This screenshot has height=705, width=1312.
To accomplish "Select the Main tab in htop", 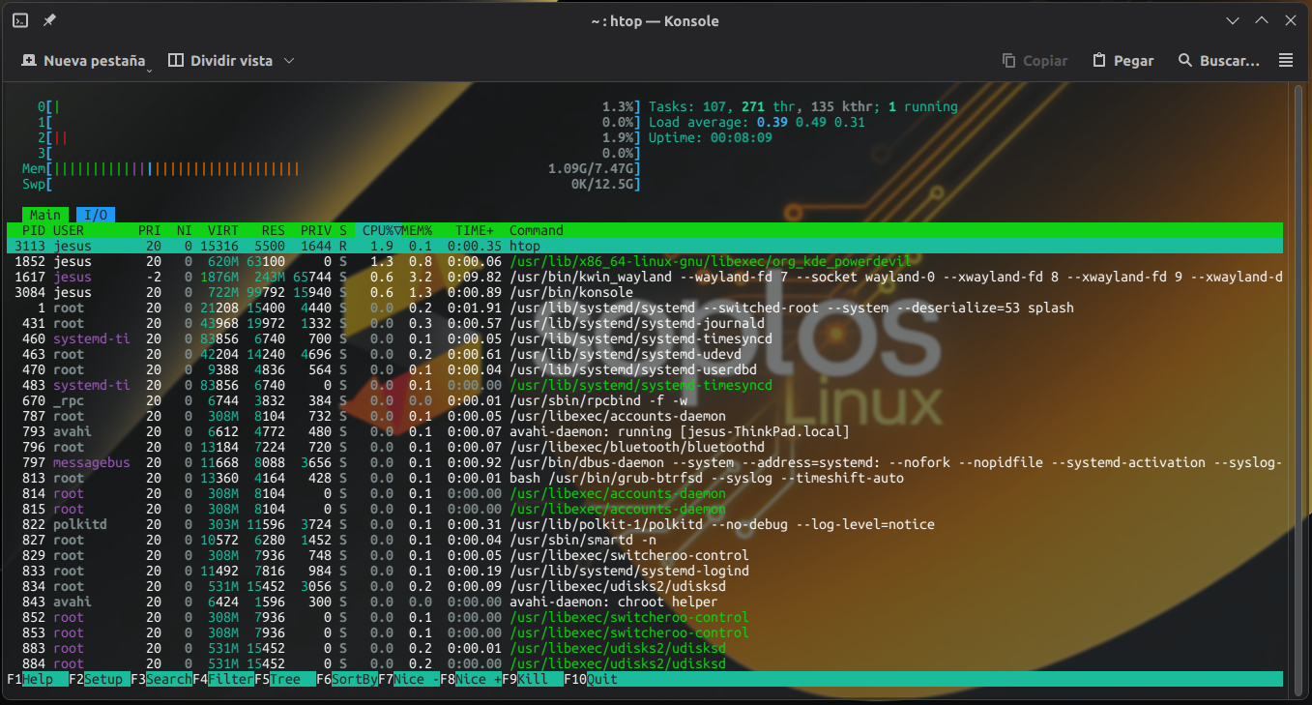I will [45, 215].
